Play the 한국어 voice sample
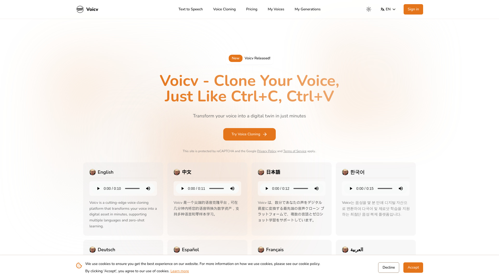The height and width of the screenshot is (280, 499). tap(351, 188)
